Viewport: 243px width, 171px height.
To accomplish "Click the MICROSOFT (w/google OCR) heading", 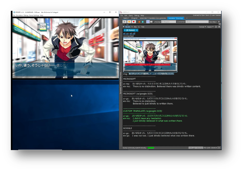I will point(138,94).
